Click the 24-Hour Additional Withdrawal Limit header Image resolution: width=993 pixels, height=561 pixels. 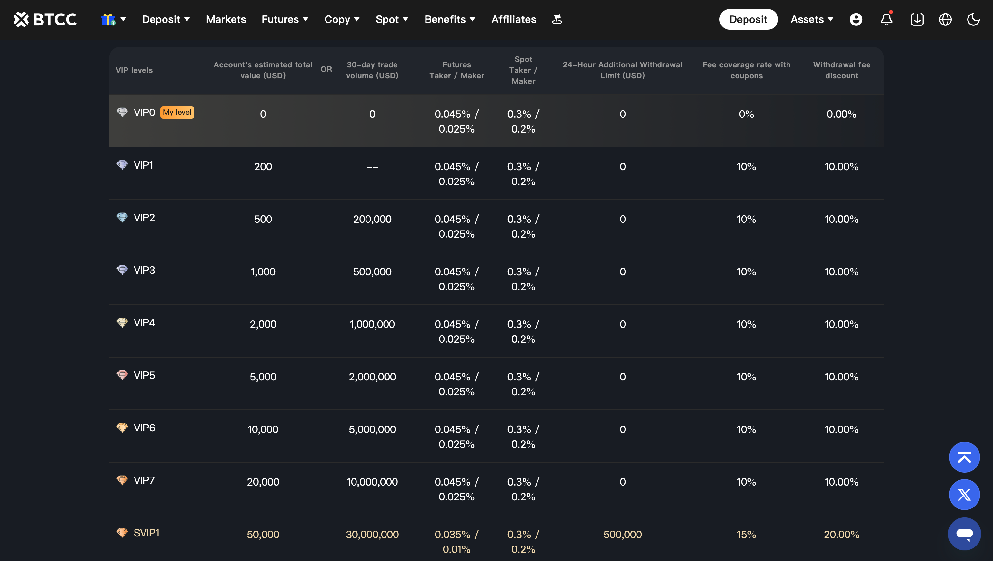point(623,70)
